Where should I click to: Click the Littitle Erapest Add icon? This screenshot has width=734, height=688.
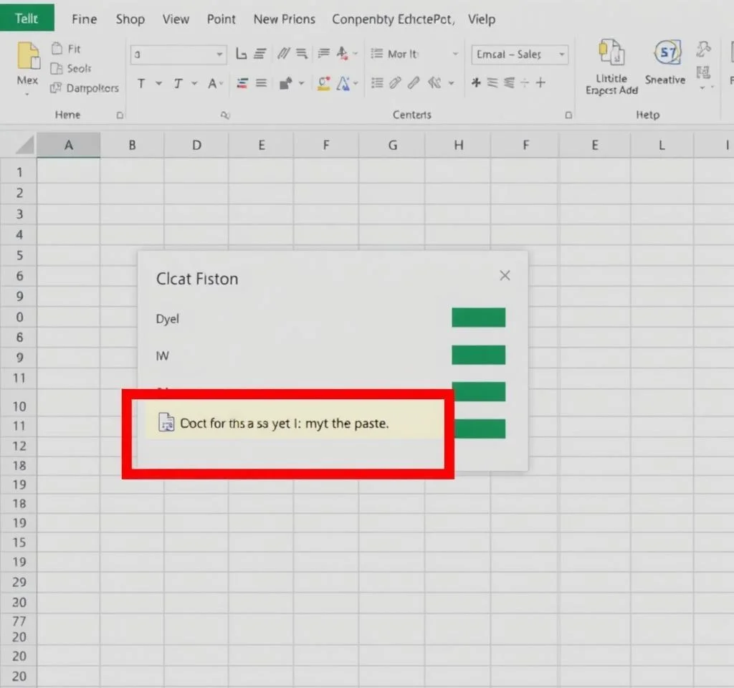tap(611, 53)
